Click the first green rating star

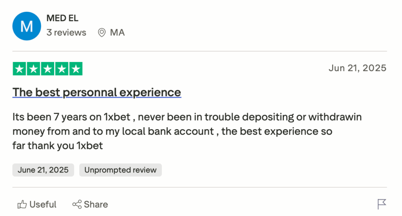click(20, 69)
